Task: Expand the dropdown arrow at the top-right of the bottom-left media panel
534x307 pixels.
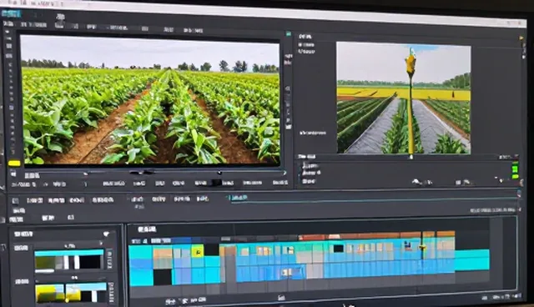Action: pos(106,234)
